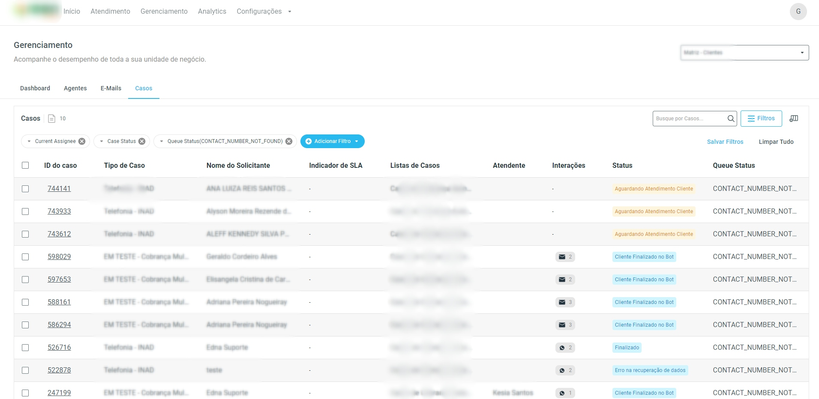Click the Filtros button
Image resolution: width=819 pixels, height=399 pixels.
pyautogui.click(x=761, y=119)
